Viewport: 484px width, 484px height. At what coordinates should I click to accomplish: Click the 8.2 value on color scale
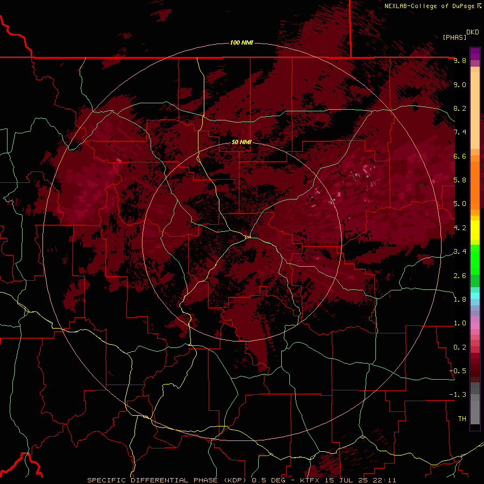pyautogui.click(x=460, y=108)
